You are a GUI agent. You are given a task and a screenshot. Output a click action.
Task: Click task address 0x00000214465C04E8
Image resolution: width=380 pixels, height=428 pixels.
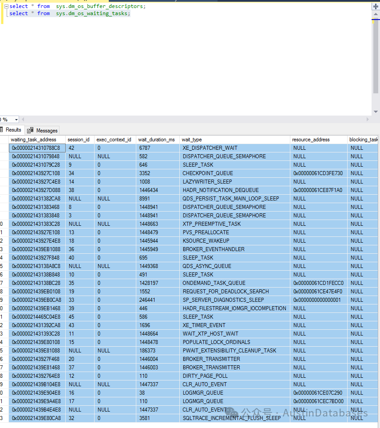(x=37, y=317)
